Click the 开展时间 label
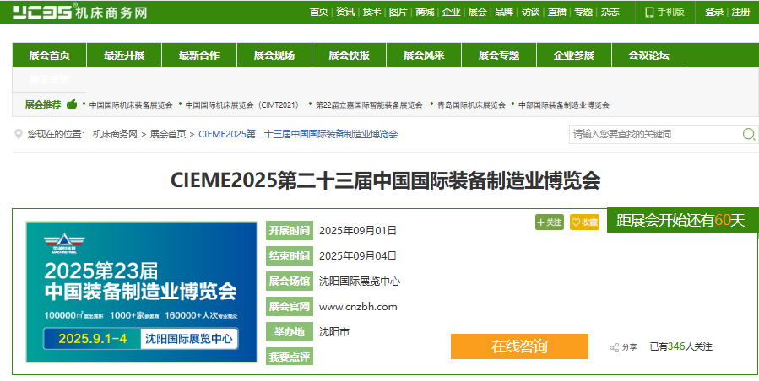This screenshot has height=381, width=759. 290,231
